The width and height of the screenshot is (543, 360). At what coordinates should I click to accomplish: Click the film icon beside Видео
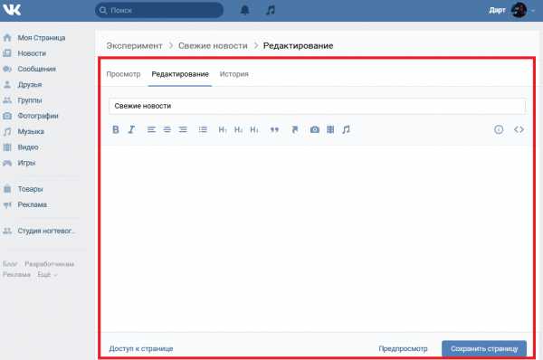[7, 147]
